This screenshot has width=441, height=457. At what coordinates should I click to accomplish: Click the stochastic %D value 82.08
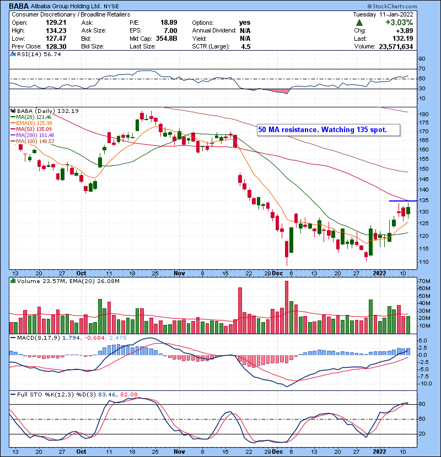pos(128,395)
